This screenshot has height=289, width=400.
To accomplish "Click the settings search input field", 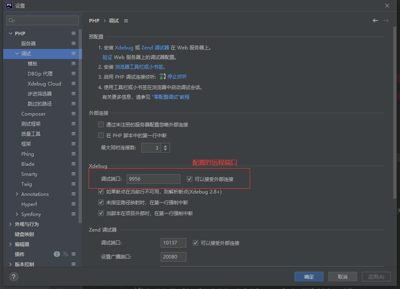I will tap(42, 20).
